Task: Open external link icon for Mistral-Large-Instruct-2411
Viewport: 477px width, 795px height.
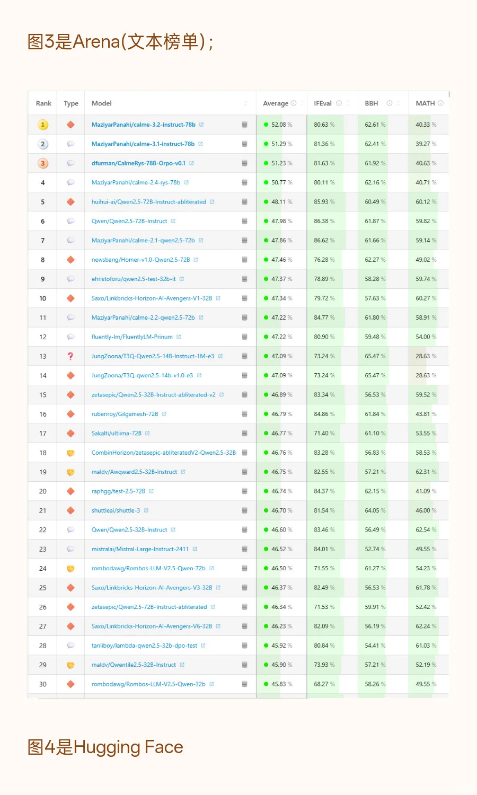Action: [x=195, y=549]
